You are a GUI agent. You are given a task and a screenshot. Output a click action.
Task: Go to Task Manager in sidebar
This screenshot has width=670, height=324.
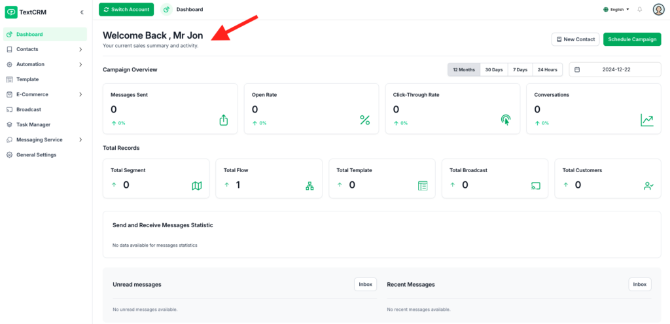[x=33, y=124]
